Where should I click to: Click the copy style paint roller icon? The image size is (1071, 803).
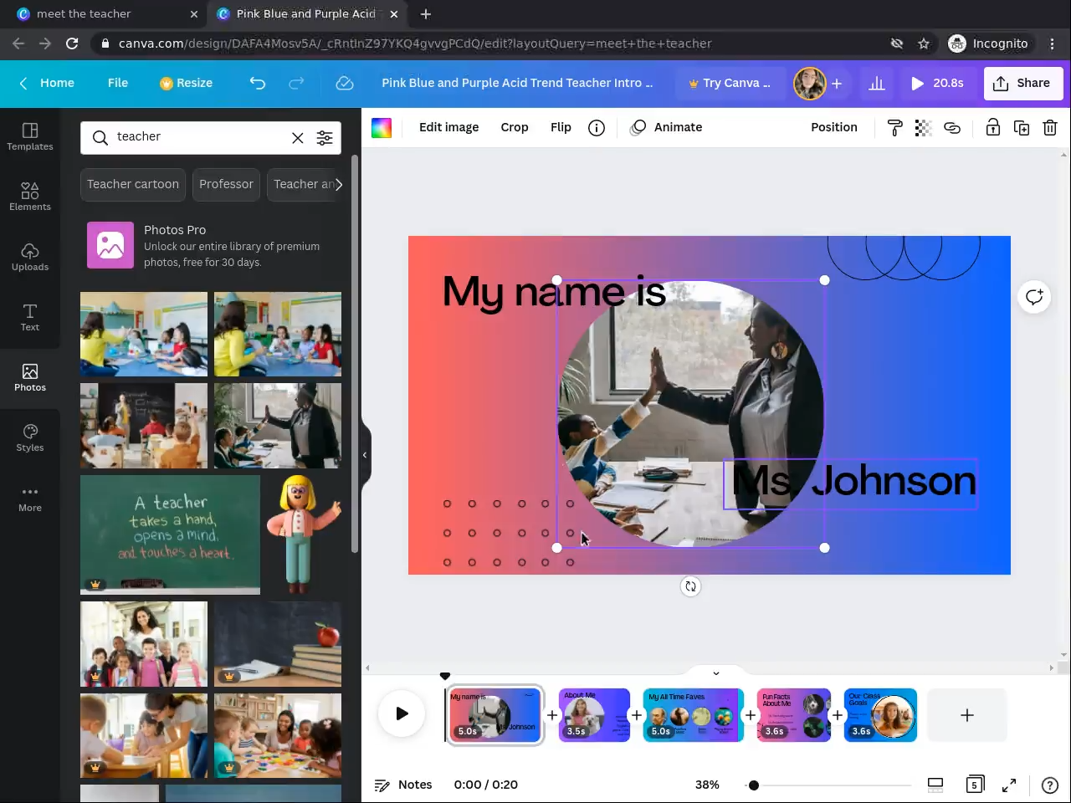tap(894, 127)
